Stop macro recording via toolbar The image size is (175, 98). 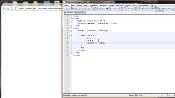[146, 8]
